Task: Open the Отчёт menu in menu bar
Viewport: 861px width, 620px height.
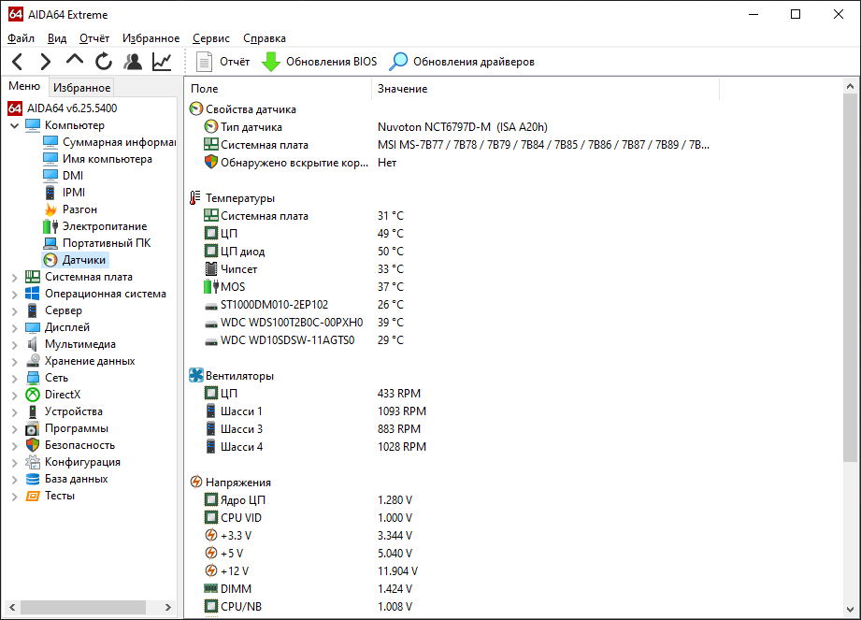Action: (93, 38)
